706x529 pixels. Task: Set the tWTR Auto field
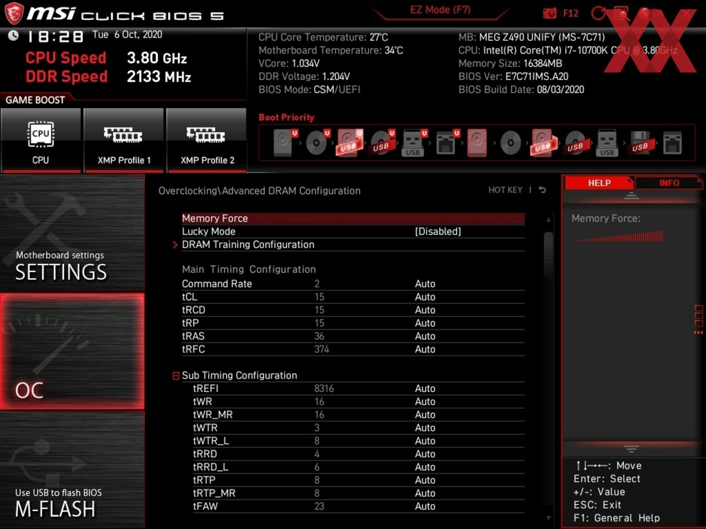click(425, 428)
